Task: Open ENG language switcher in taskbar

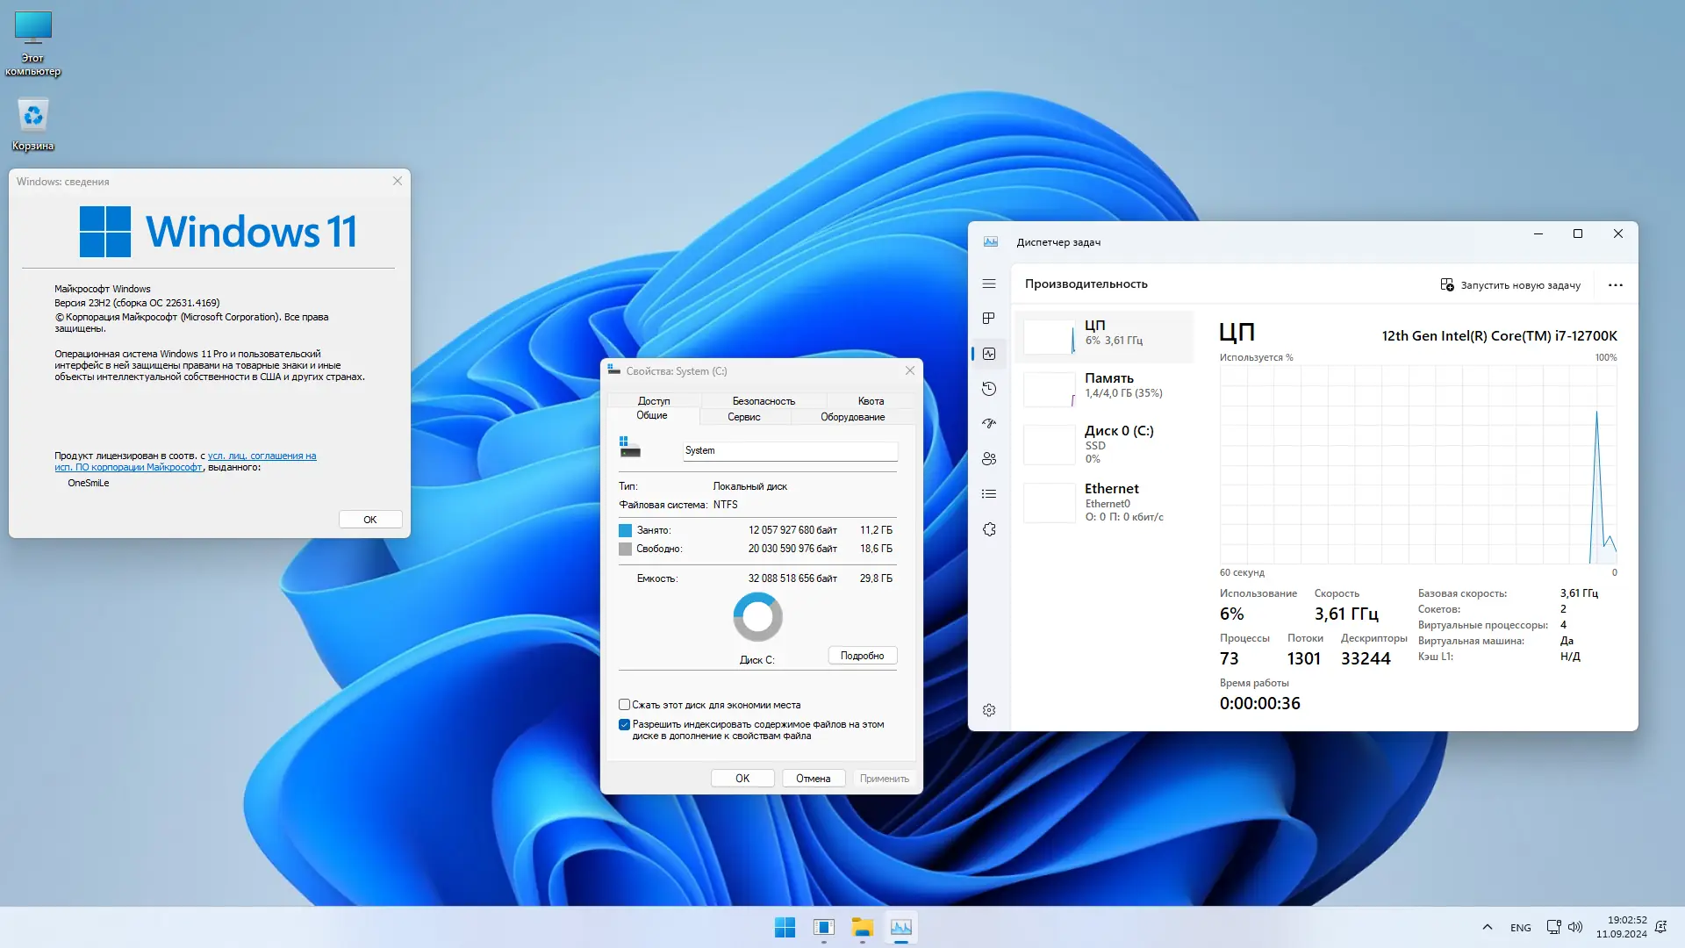Action: [1520, 928]
